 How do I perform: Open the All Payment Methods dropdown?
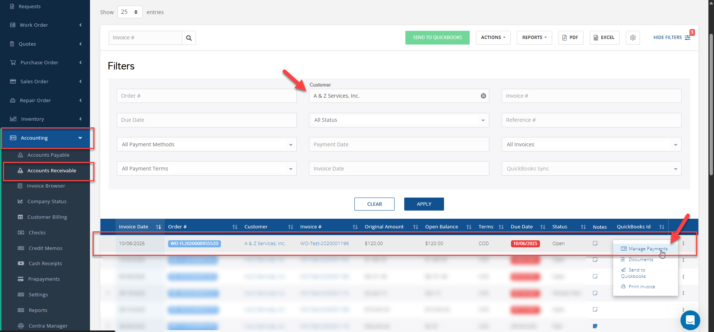tap(206, 144)
